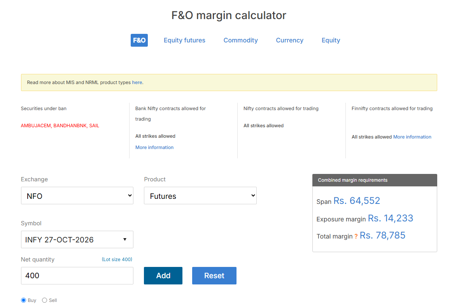Open Finnifty More information link
The height and width of the screenshot is (307, 459).
[412, 137]
